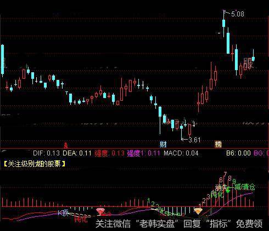Click the yellow 关注级别 stock label
269x231 pixels.
(x=35, y=164)
